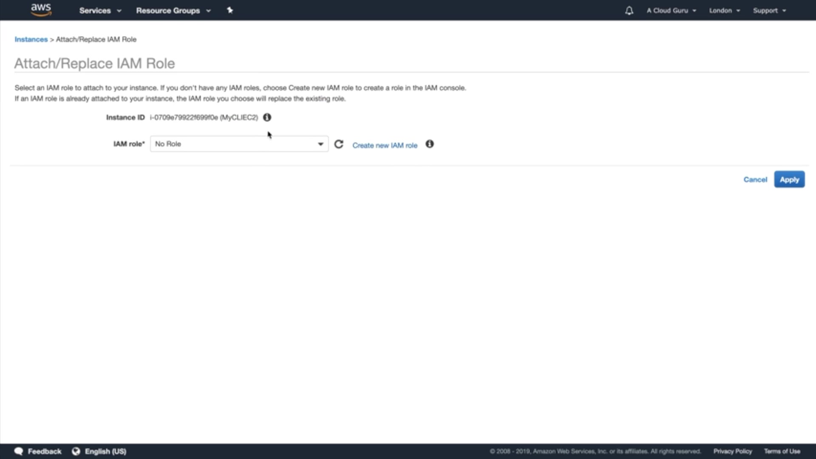Image resolution: width=816 pixels, height=459 pixels.
Task: Click Create new IAM role link
Action: click(x=385, y=145)
